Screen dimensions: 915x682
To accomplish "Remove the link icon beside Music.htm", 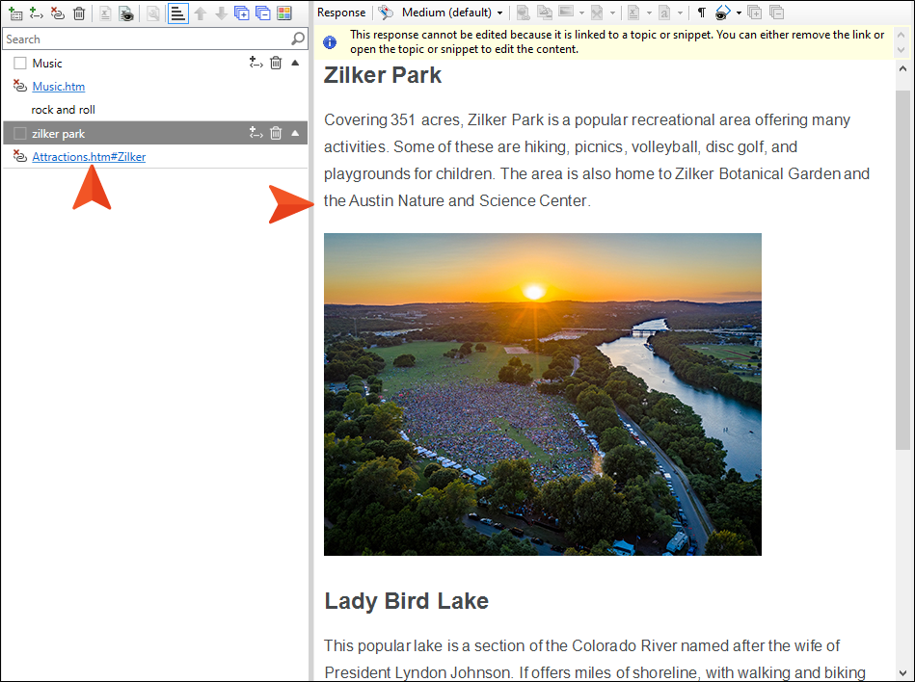I will click(20, 87).
